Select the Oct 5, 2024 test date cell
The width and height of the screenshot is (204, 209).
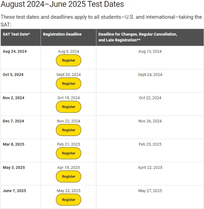[13, 75]
